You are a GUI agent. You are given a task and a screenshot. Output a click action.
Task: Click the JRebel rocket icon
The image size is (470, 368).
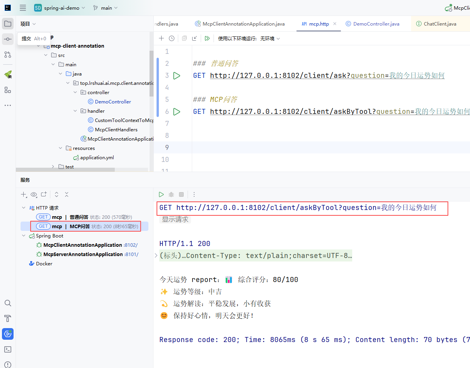click(8, 74)
